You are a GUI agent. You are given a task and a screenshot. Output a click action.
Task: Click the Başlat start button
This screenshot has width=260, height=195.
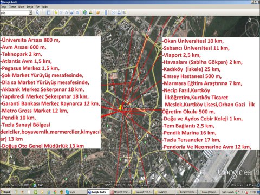[x=5, y=192]
